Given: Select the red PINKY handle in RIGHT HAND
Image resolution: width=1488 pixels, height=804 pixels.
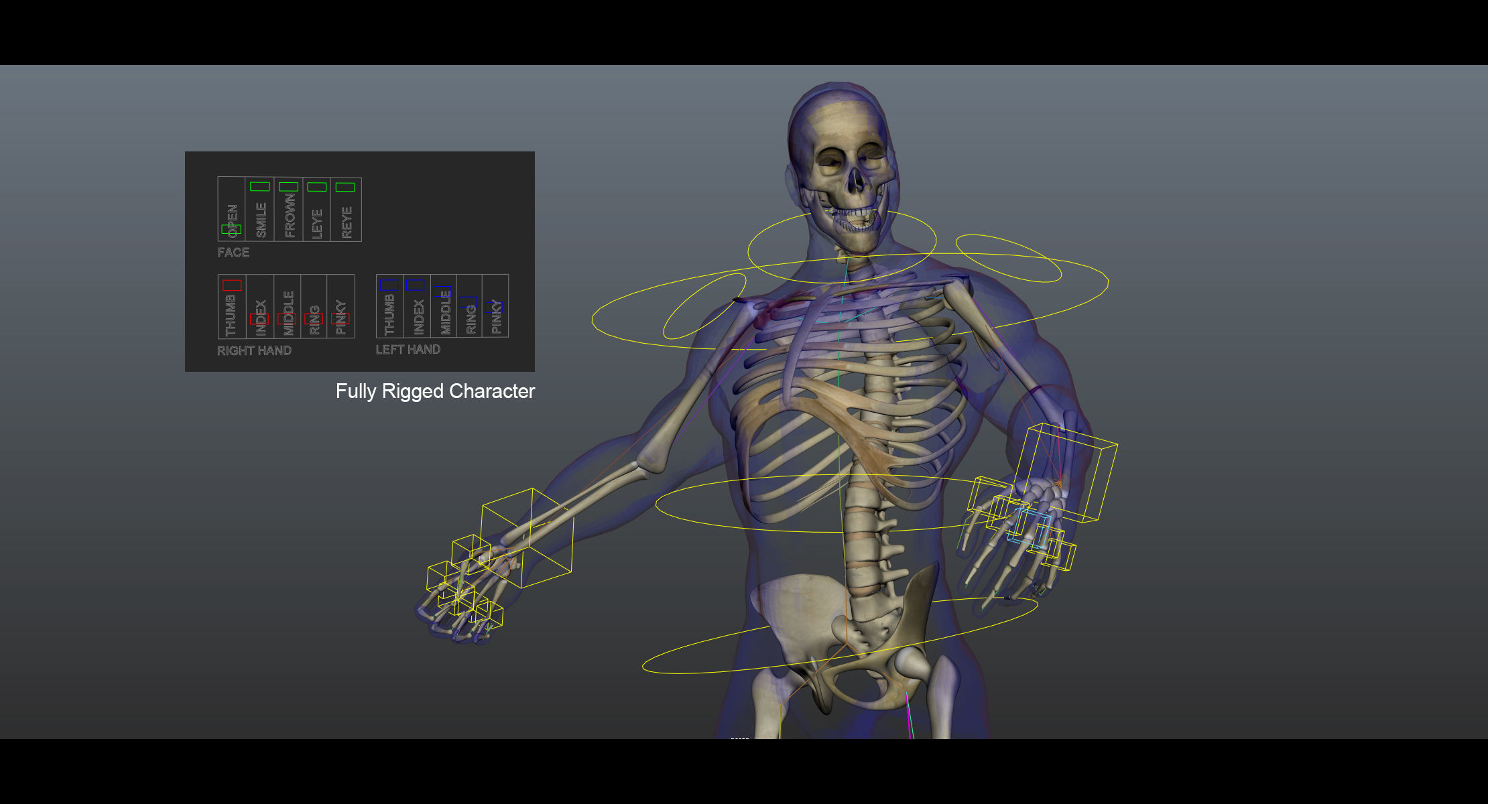Looking at the screenshot, I should [340, 319].
